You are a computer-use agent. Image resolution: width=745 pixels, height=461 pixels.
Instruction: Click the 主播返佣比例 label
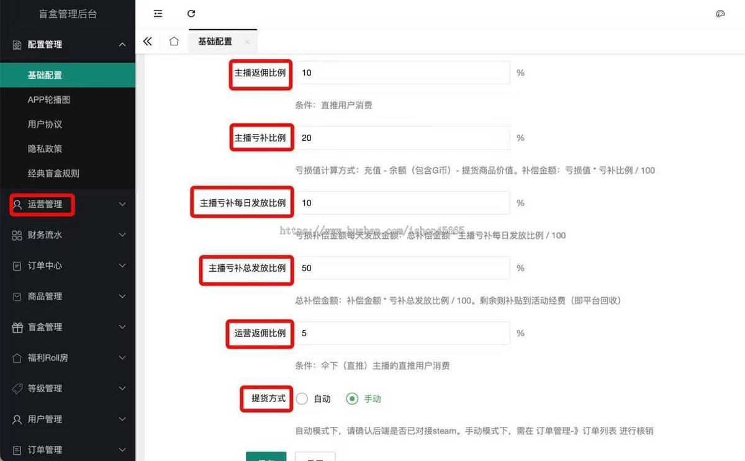pos(260,73)
